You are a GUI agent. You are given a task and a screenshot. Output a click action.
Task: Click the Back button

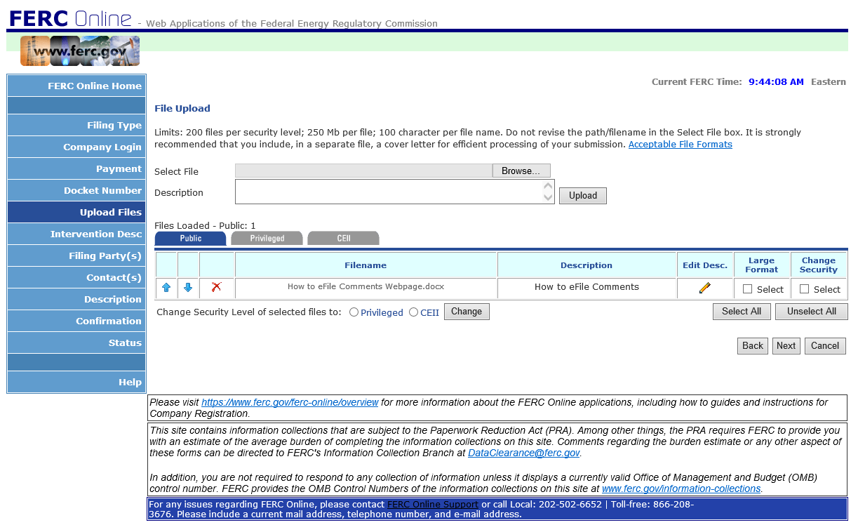point(753,346)
